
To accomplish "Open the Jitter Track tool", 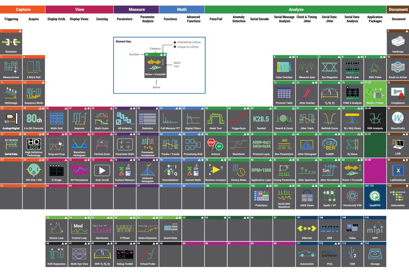I will pos(306,120).
